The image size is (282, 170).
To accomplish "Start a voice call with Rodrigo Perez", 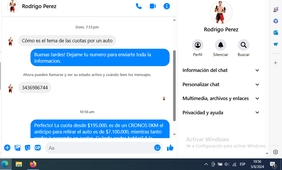I will [139, 6].
